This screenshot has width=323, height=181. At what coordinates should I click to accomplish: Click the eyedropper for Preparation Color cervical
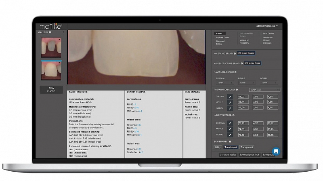point(230,97)
